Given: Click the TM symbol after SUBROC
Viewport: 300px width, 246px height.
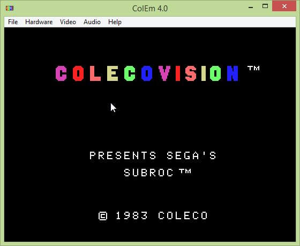Looking at the screenshot, I should coord(185,171).
